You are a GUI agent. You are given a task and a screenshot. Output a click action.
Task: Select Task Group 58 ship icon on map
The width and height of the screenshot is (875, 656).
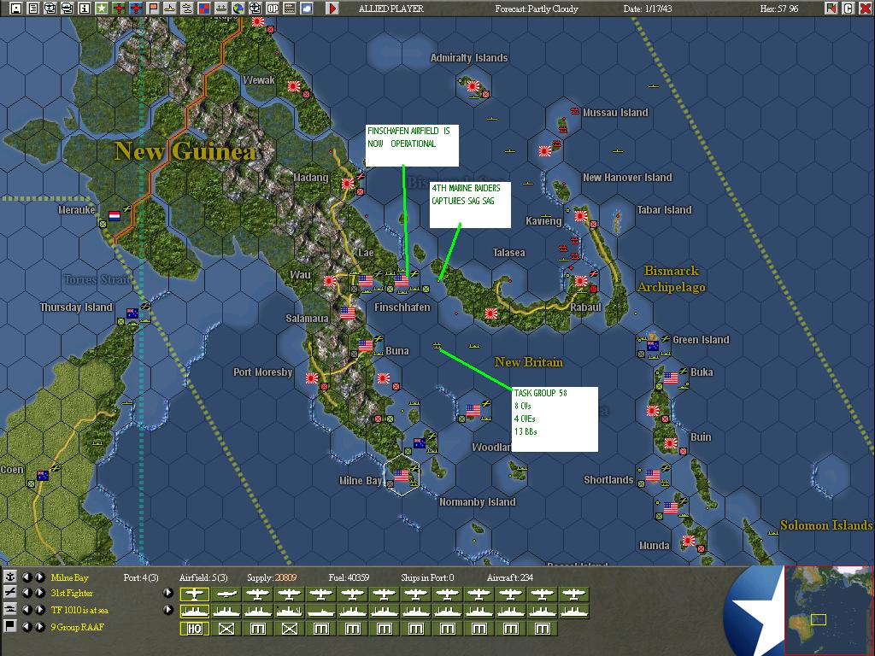[437, 346]
